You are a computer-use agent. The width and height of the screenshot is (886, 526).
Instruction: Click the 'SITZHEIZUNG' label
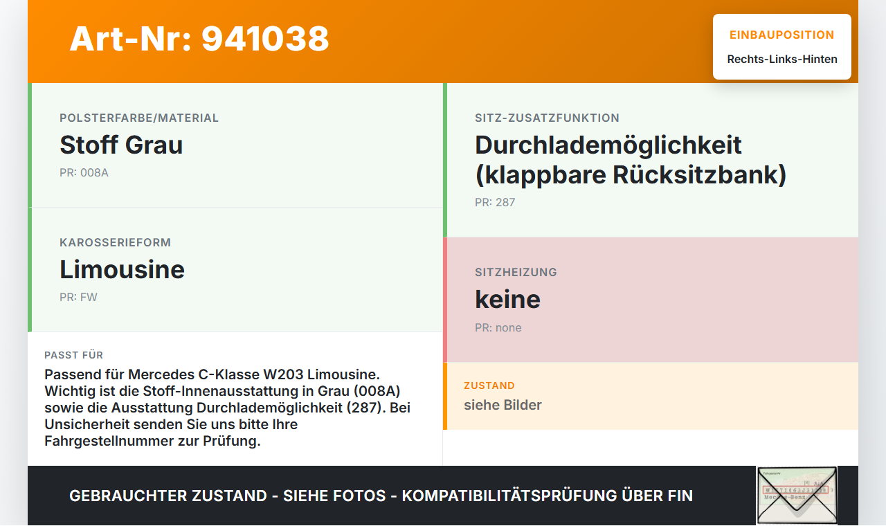(x=516, y=272)
